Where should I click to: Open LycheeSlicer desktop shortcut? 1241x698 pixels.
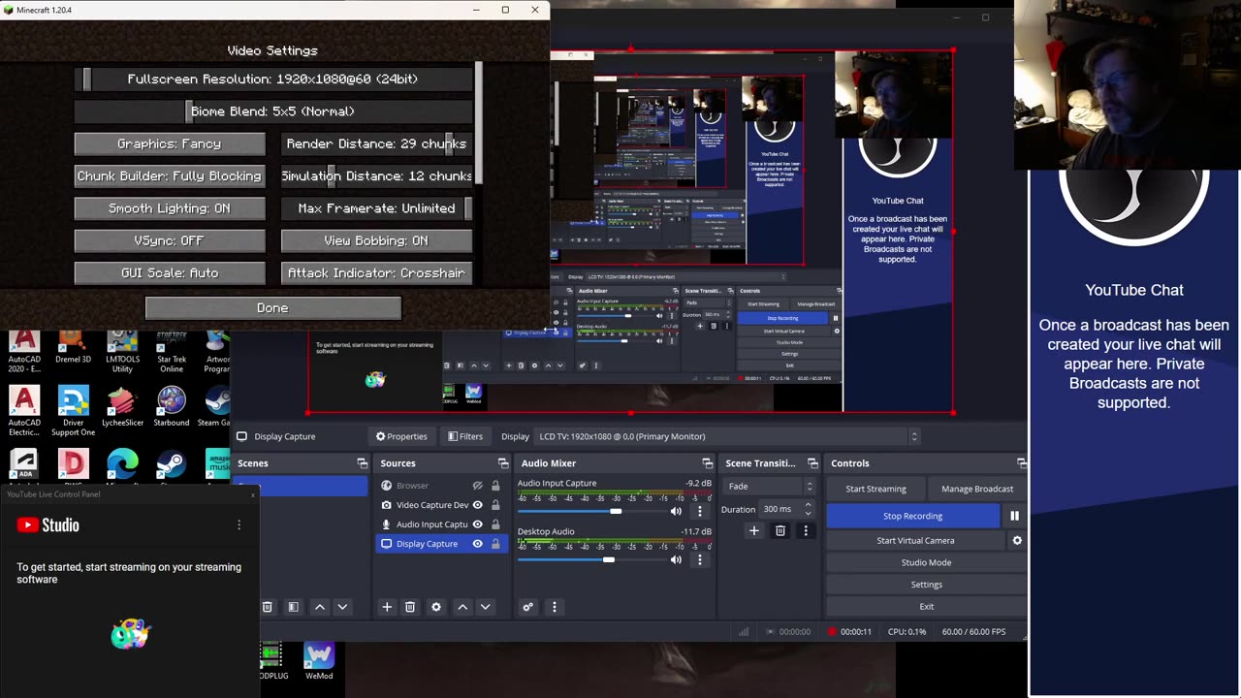click(122, 407)
